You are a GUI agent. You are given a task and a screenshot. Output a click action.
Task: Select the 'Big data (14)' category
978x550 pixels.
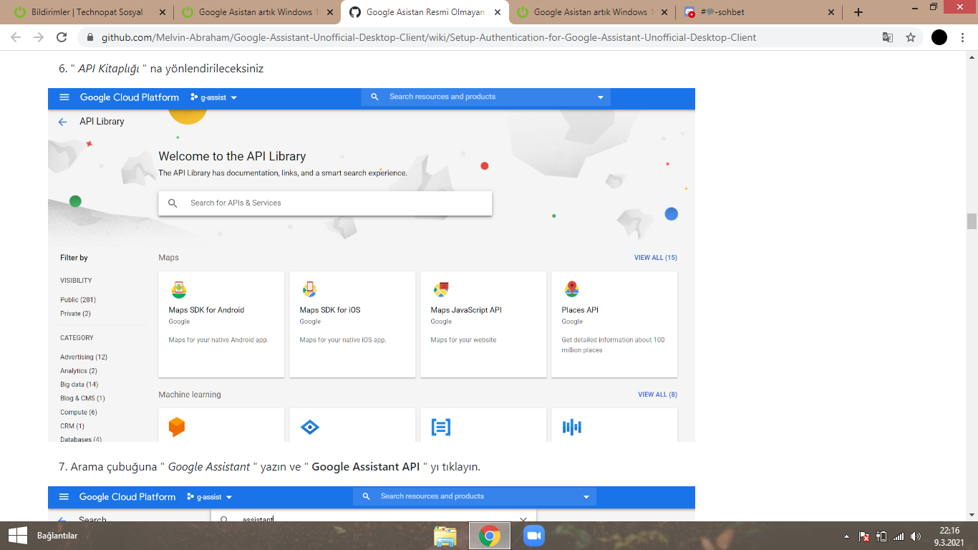pyautogui.click(x=79, y=385)
